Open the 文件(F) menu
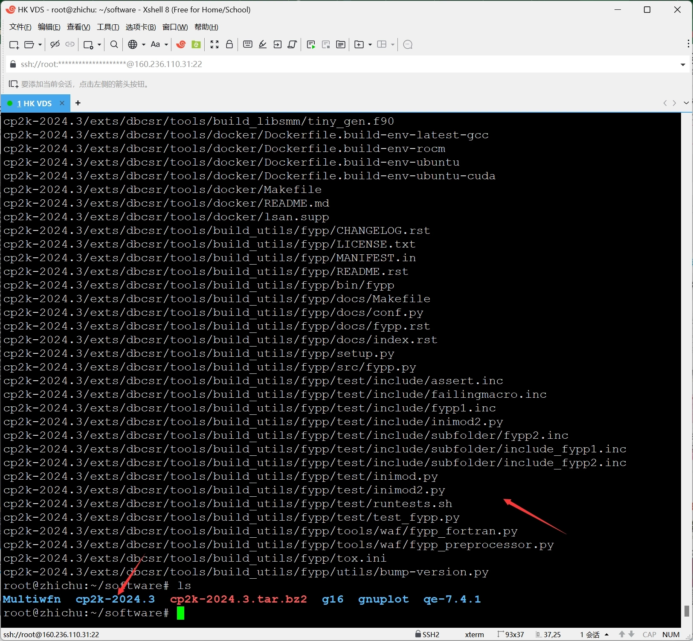This screenshot has width=693, height=641. click(x=20, y=27)
